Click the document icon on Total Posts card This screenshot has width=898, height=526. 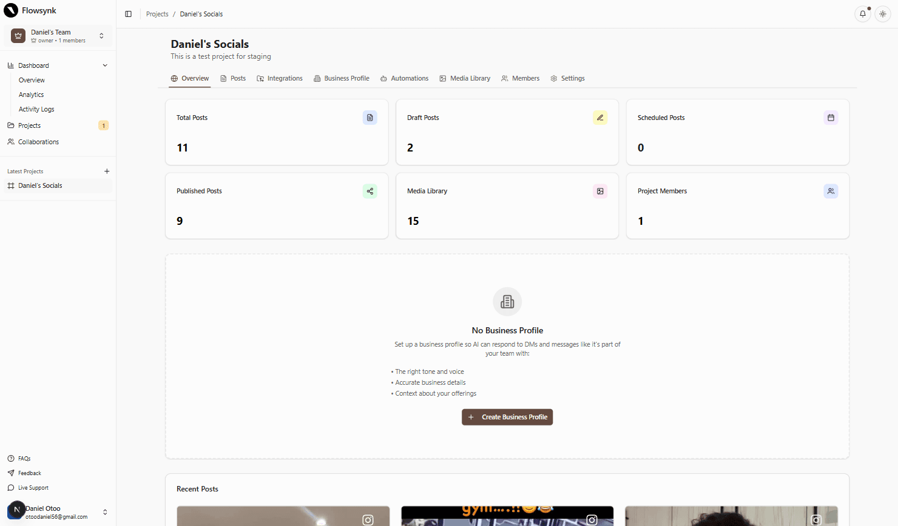click(370, 117)
